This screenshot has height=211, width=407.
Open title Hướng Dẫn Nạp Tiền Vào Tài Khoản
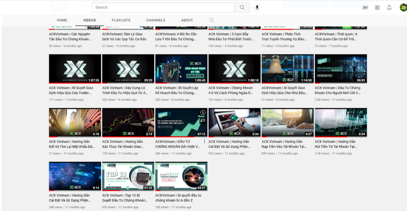click(284, 144)
